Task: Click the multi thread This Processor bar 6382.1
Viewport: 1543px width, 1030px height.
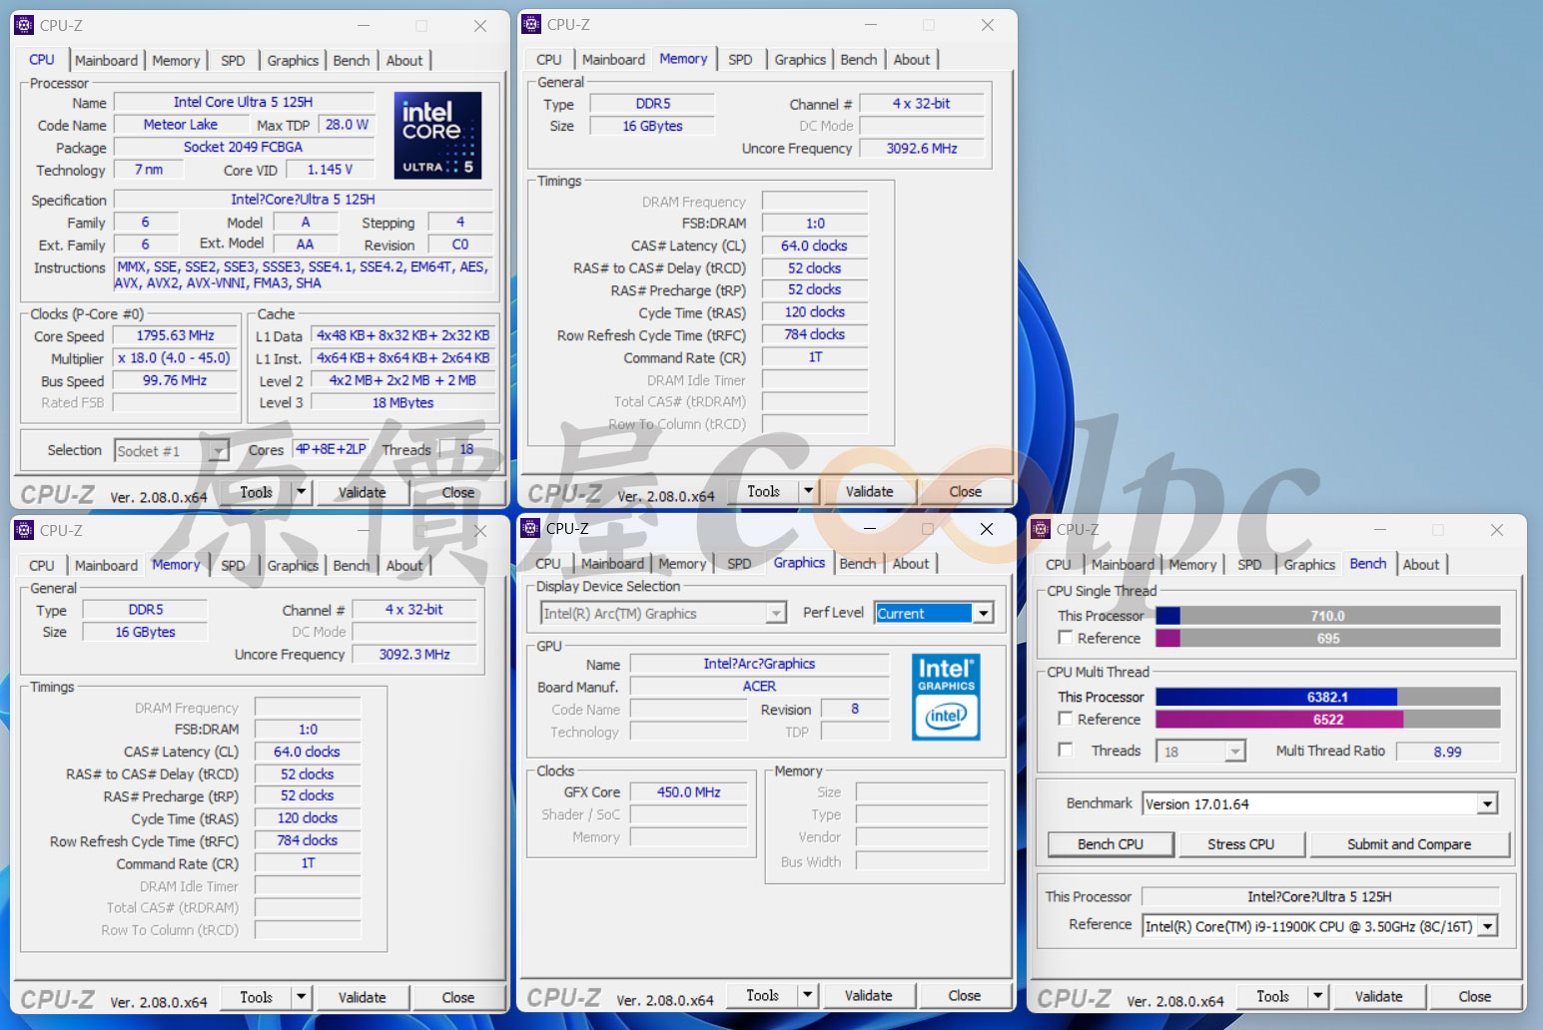Action: [x=1327, y=697]
